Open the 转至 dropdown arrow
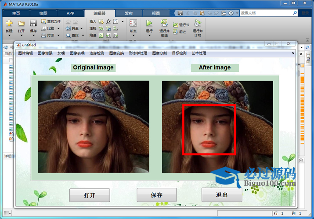Viewport: 314px width, 219px height. (82, 28)
